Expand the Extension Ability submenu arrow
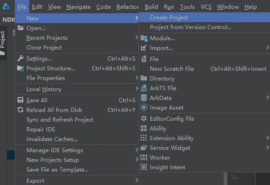270x185 pixels. click(267, 138)
